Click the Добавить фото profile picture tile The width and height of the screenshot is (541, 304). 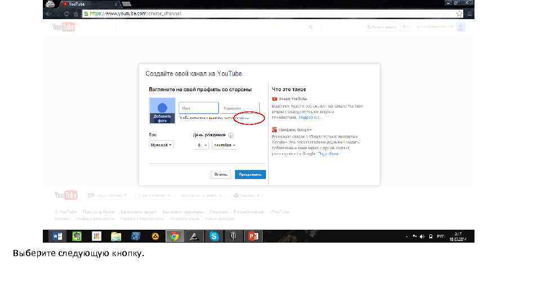click(x=162, y=111)
